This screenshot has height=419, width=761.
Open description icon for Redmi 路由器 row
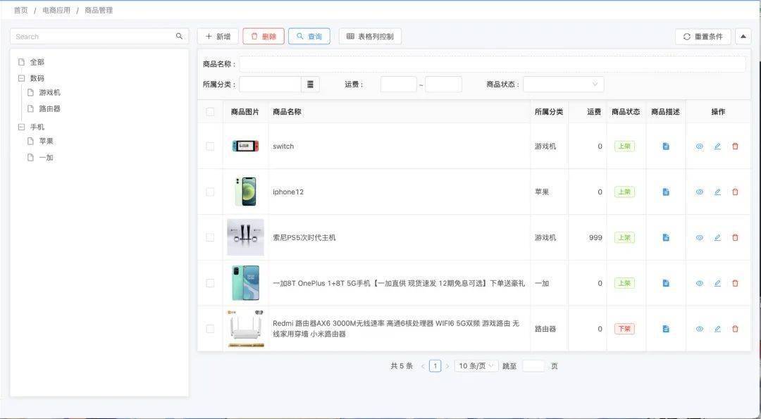[x=666, y=328]
